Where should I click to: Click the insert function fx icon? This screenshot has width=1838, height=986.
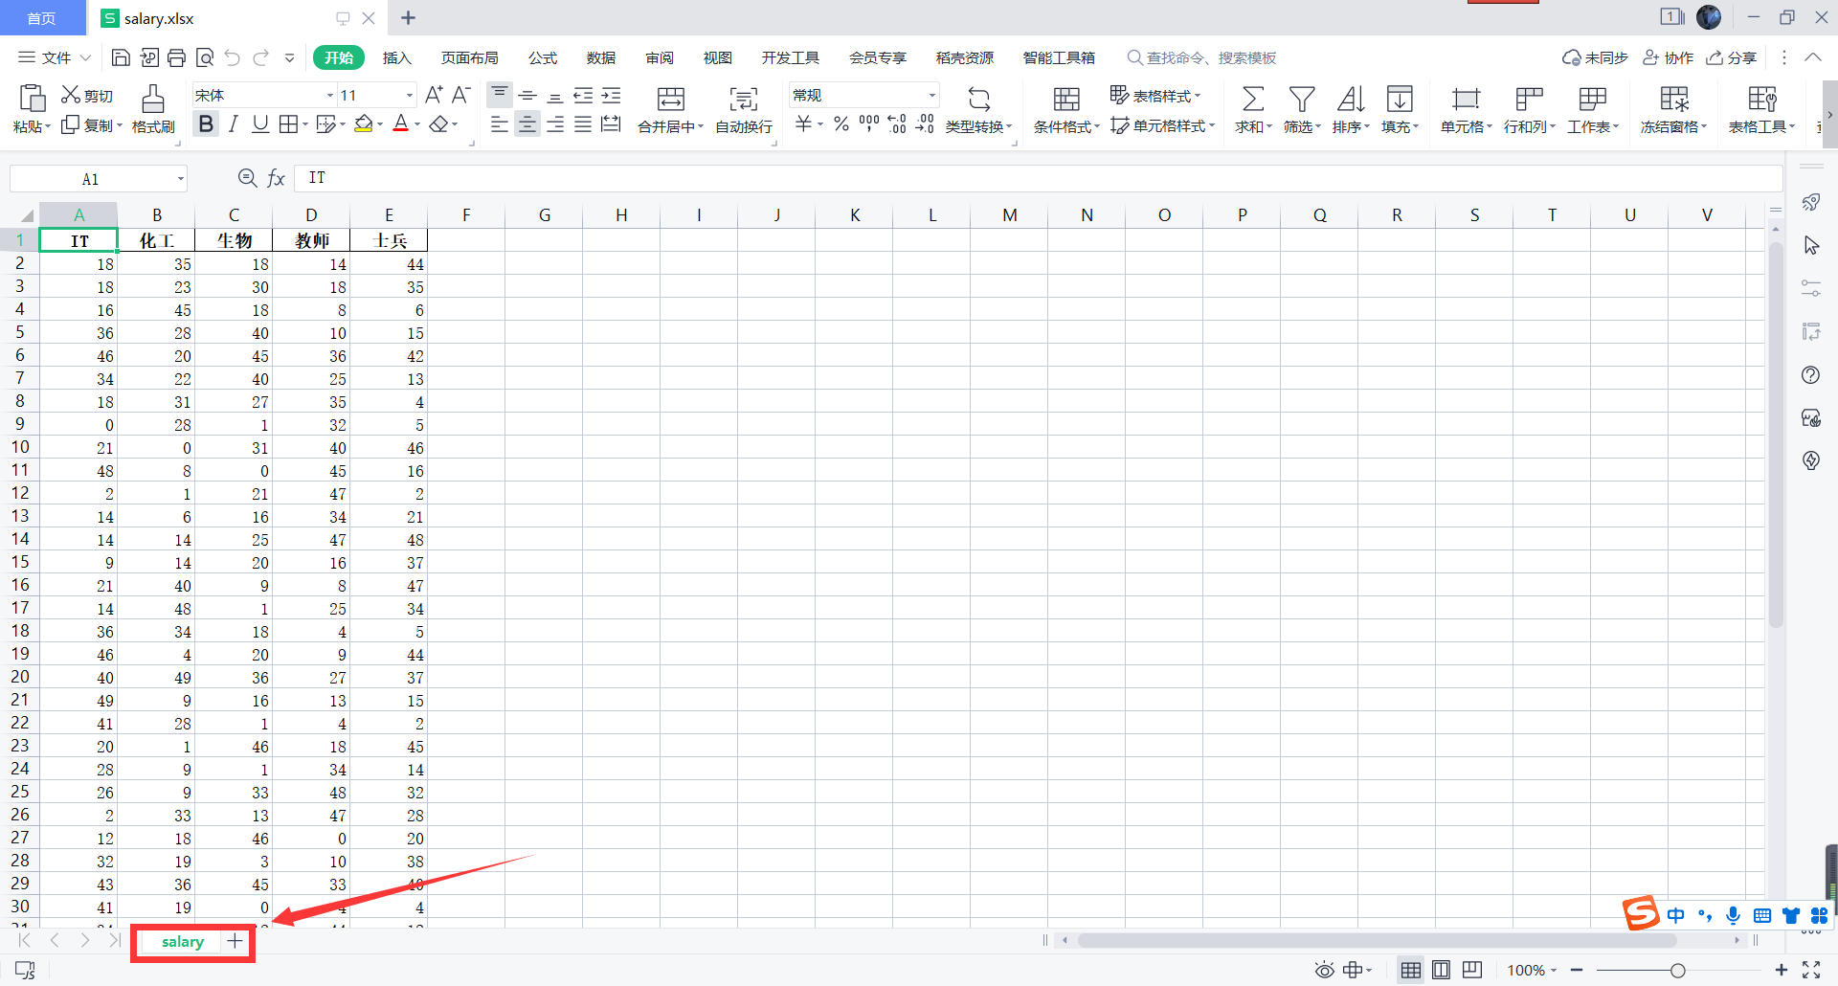276,178
